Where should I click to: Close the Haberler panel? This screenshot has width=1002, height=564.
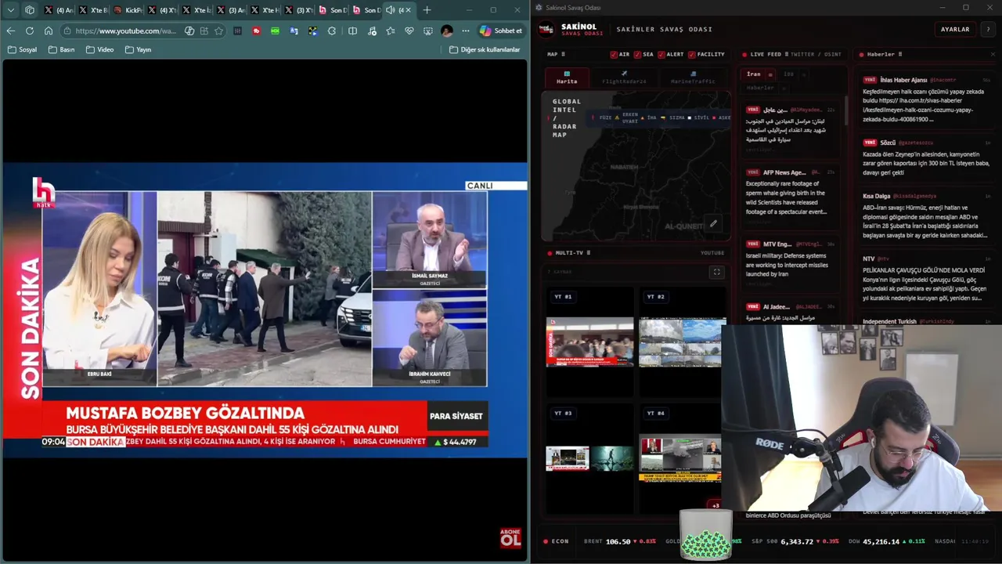point(993,54)
